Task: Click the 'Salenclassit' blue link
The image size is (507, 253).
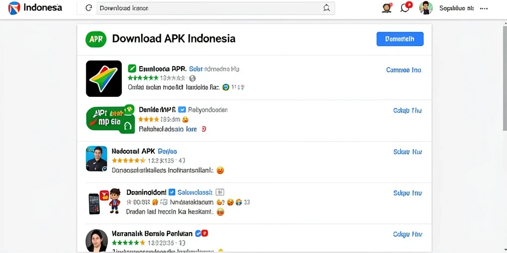Action: [195, 192]
